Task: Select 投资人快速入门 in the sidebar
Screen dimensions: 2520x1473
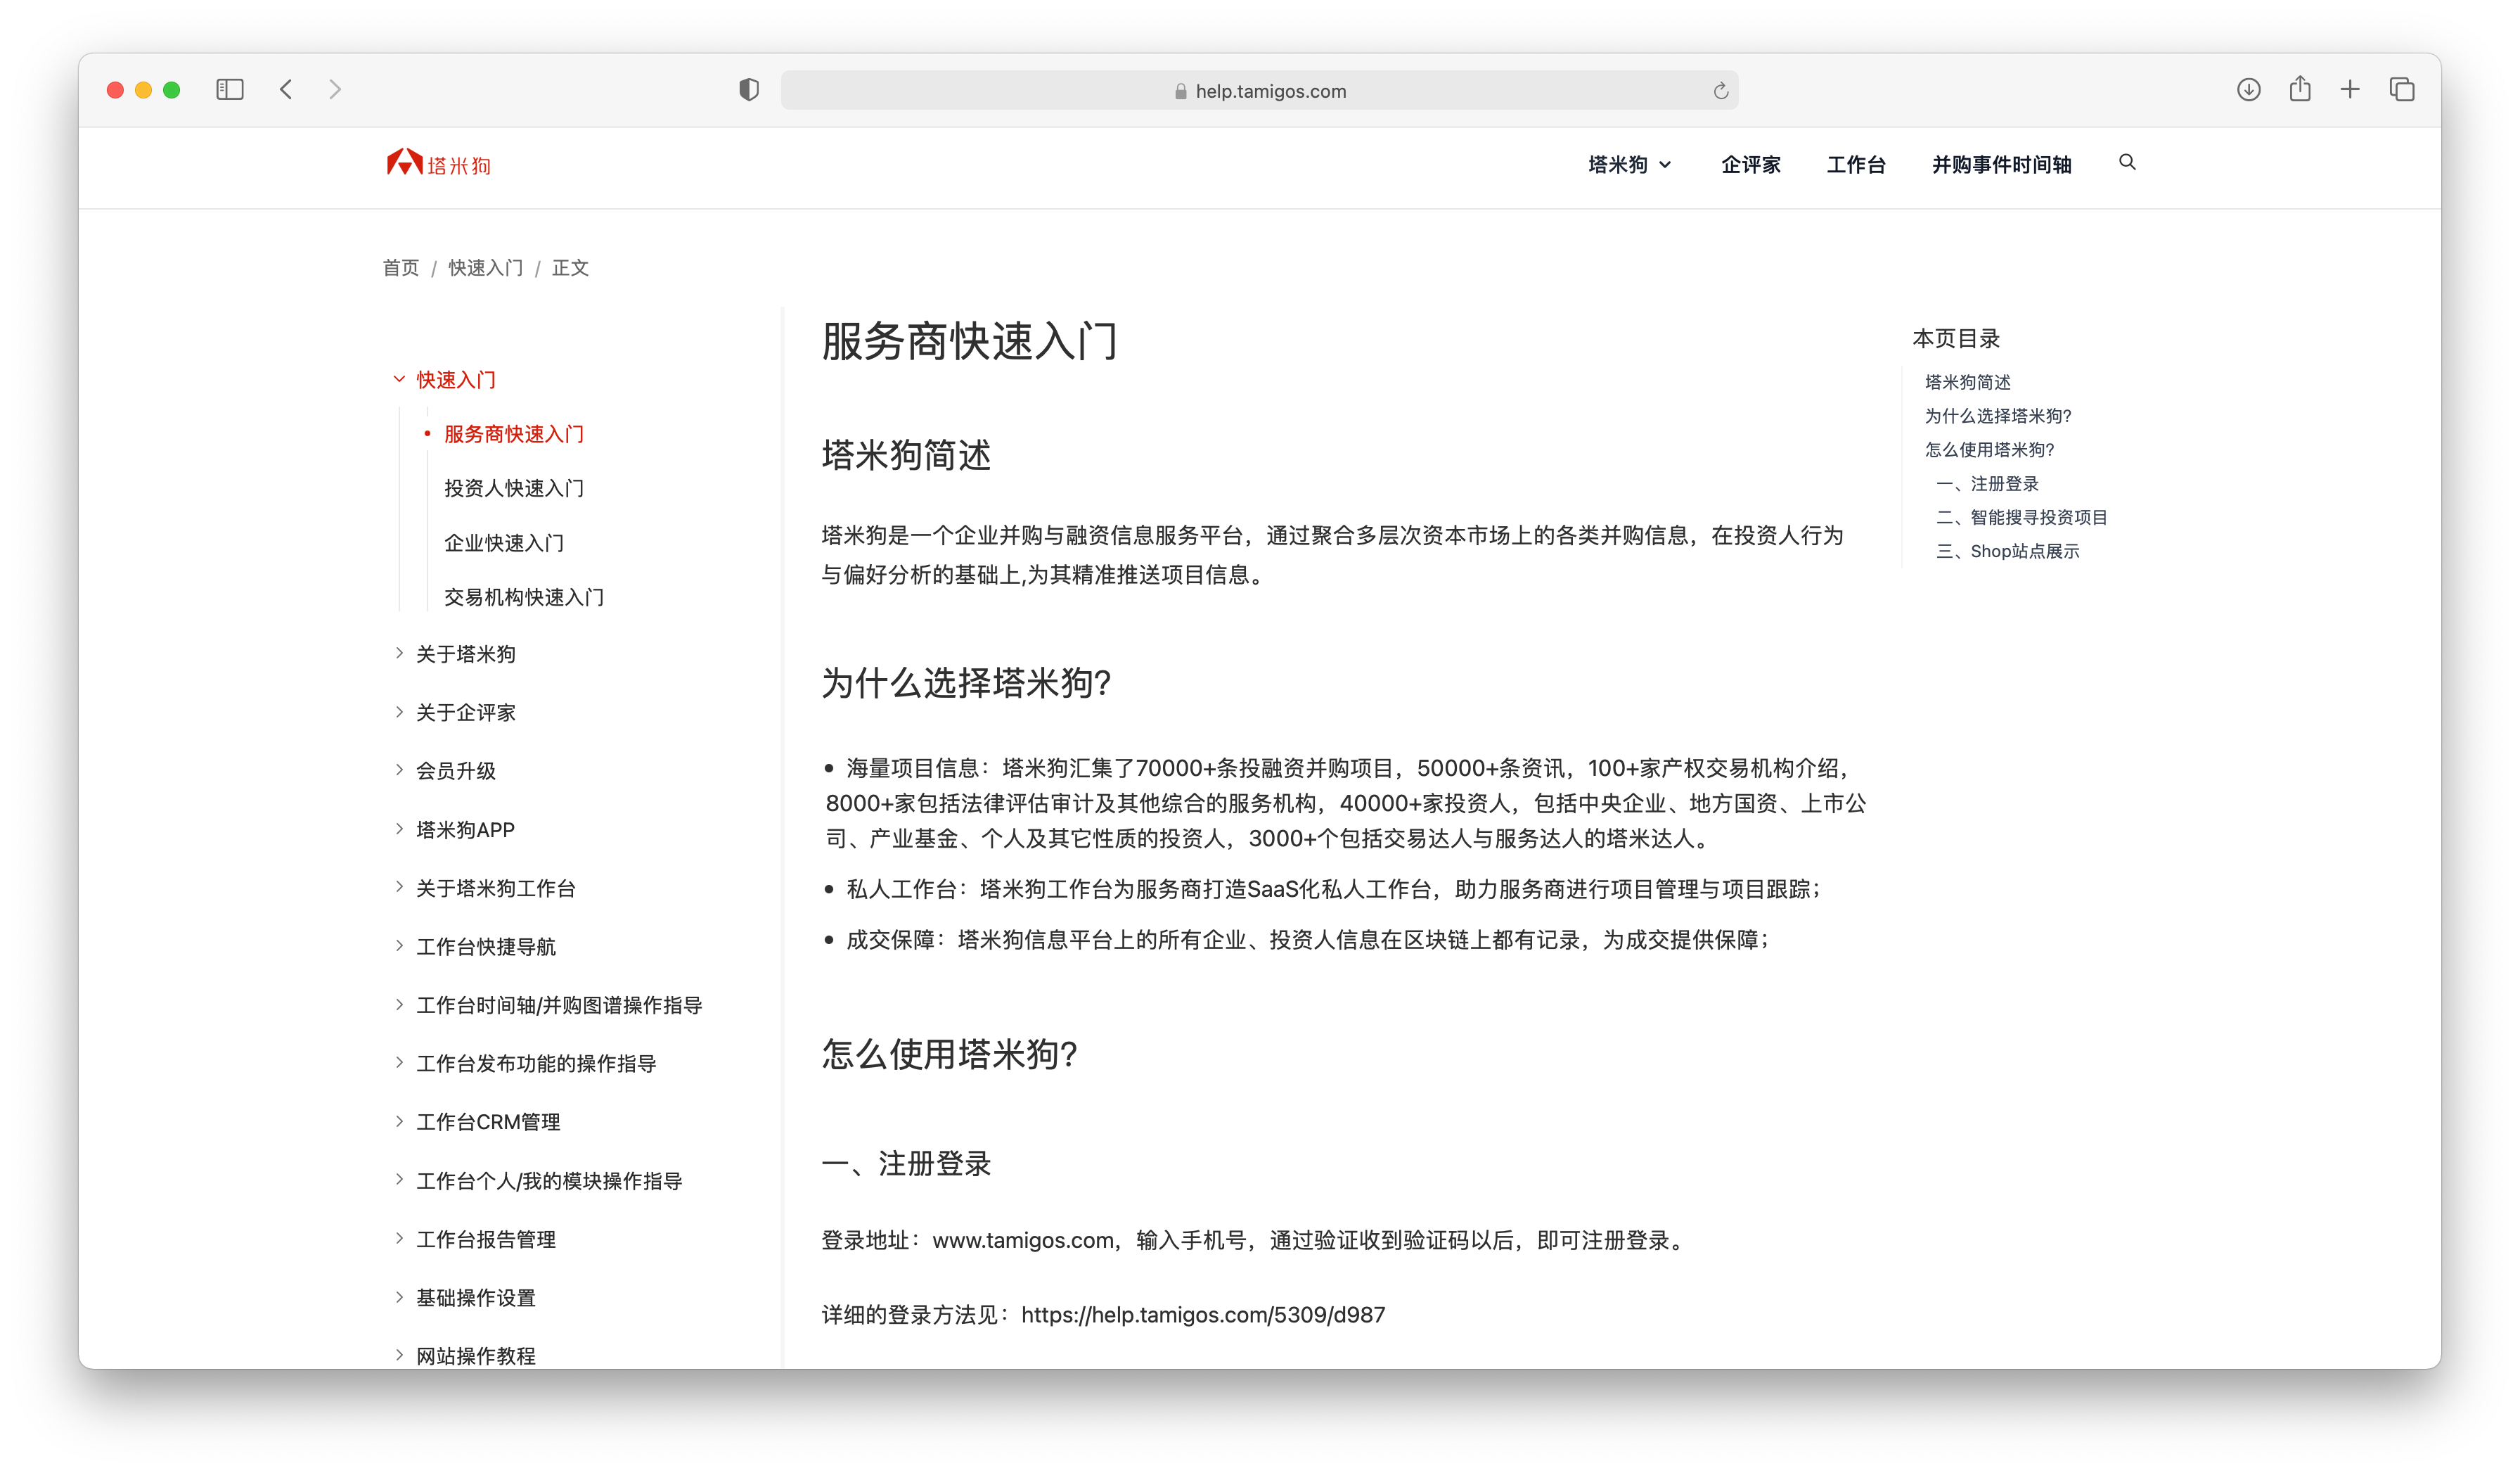Action: [514, 488]
